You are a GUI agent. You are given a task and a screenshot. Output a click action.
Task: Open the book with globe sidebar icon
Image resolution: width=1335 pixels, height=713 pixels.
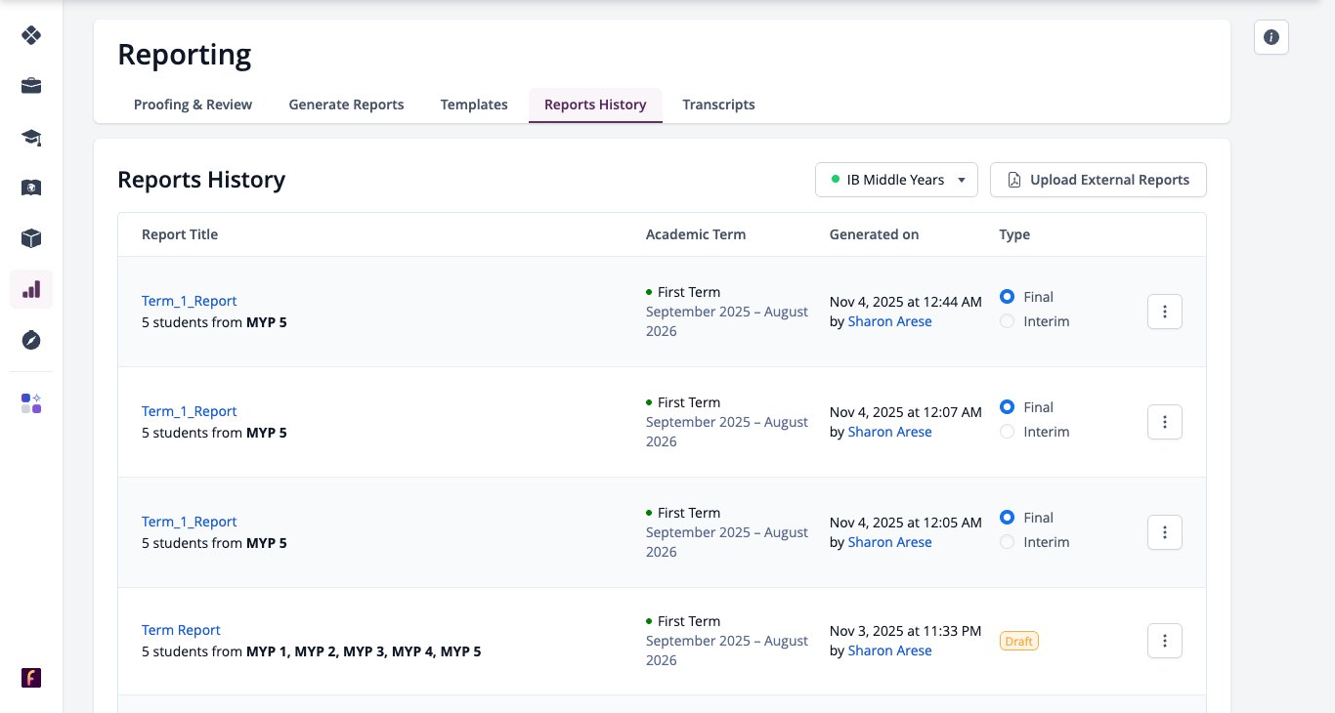(31, 188)
